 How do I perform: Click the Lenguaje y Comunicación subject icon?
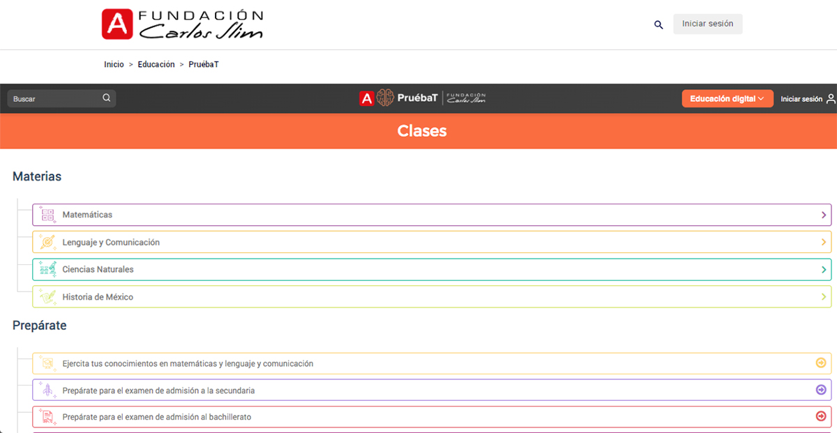47,242
